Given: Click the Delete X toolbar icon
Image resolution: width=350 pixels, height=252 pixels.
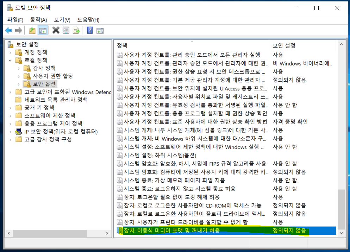Looking at the screenshot, I should 56,30.
